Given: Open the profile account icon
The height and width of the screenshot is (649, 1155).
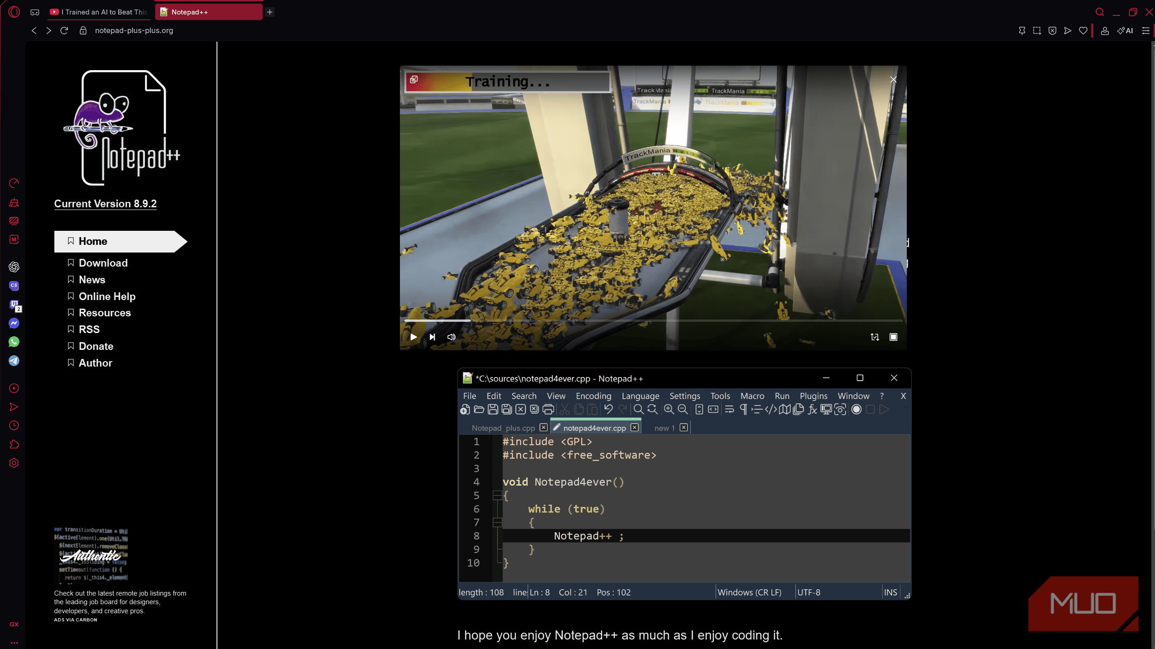Looking at the screenshot, I should pos(1105,31).
